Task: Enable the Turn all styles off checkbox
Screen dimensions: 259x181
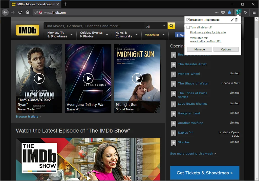Action: tap(188, 27)
